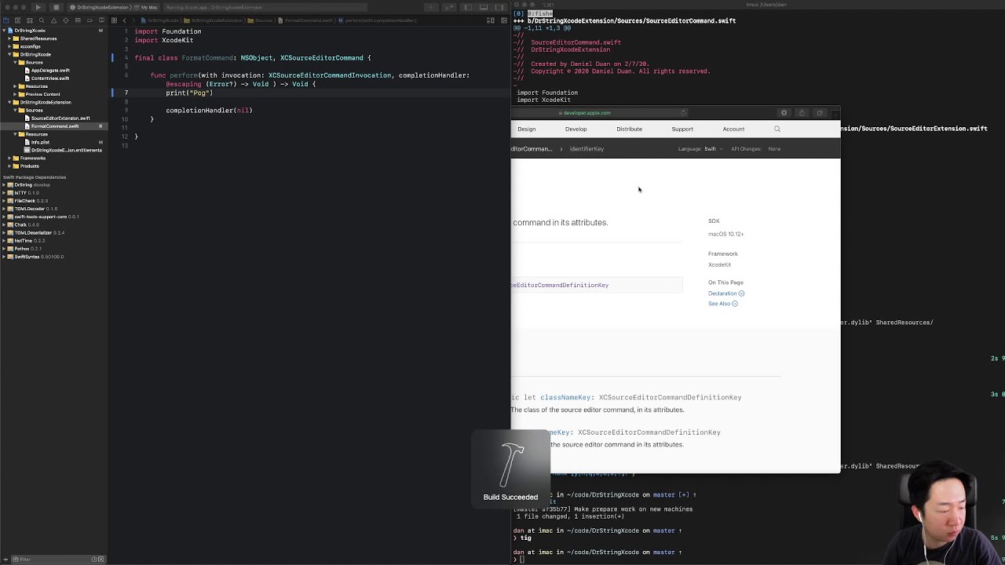
Task: Open the Debug navigator icon
Action: (x=77, y=20)
